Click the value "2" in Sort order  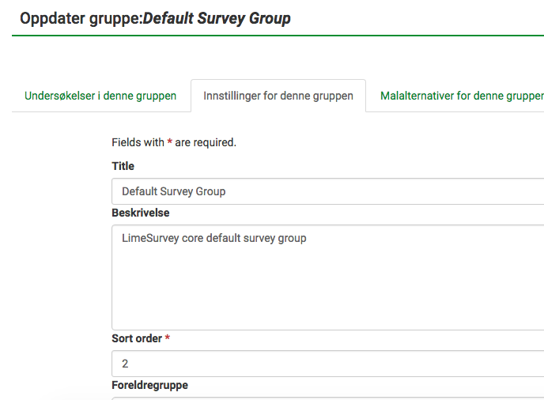point(125,364)
